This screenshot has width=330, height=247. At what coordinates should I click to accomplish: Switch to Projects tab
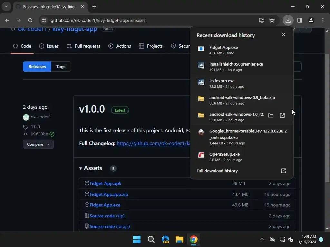click(151, 46)
